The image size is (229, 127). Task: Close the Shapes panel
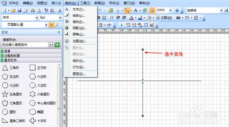pyautogui.click(x=59, y=32)
